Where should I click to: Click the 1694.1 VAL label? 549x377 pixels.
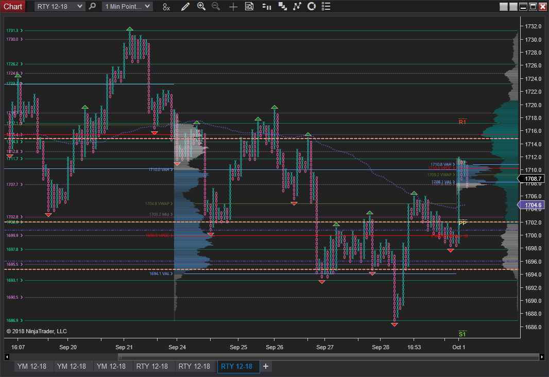coord(161,273)
